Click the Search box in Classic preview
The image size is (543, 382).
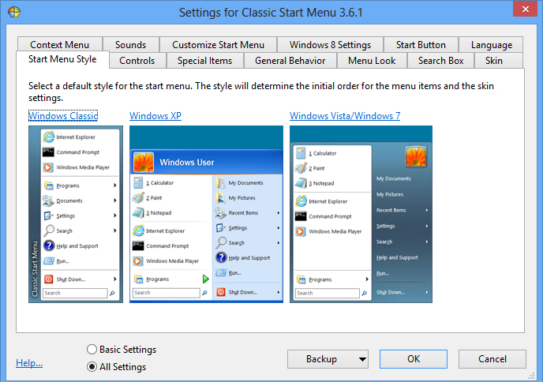coord(75,293)
